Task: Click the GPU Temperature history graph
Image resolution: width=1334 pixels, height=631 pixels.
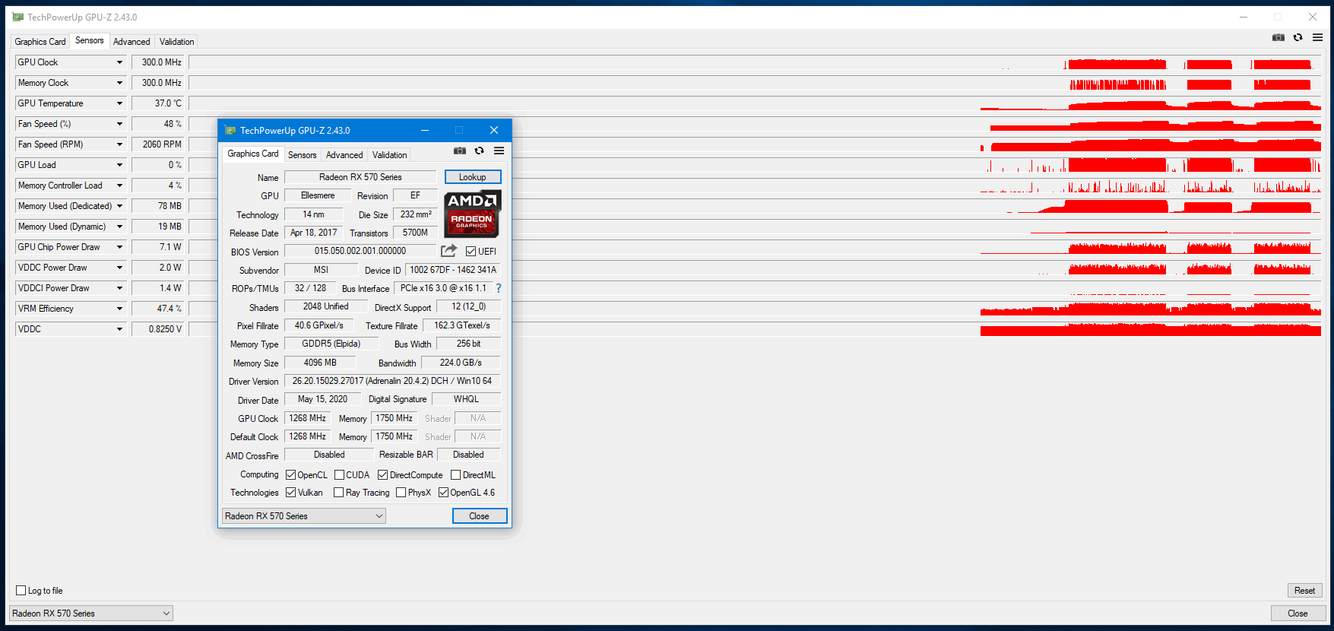Action: (x=756, y=103)
